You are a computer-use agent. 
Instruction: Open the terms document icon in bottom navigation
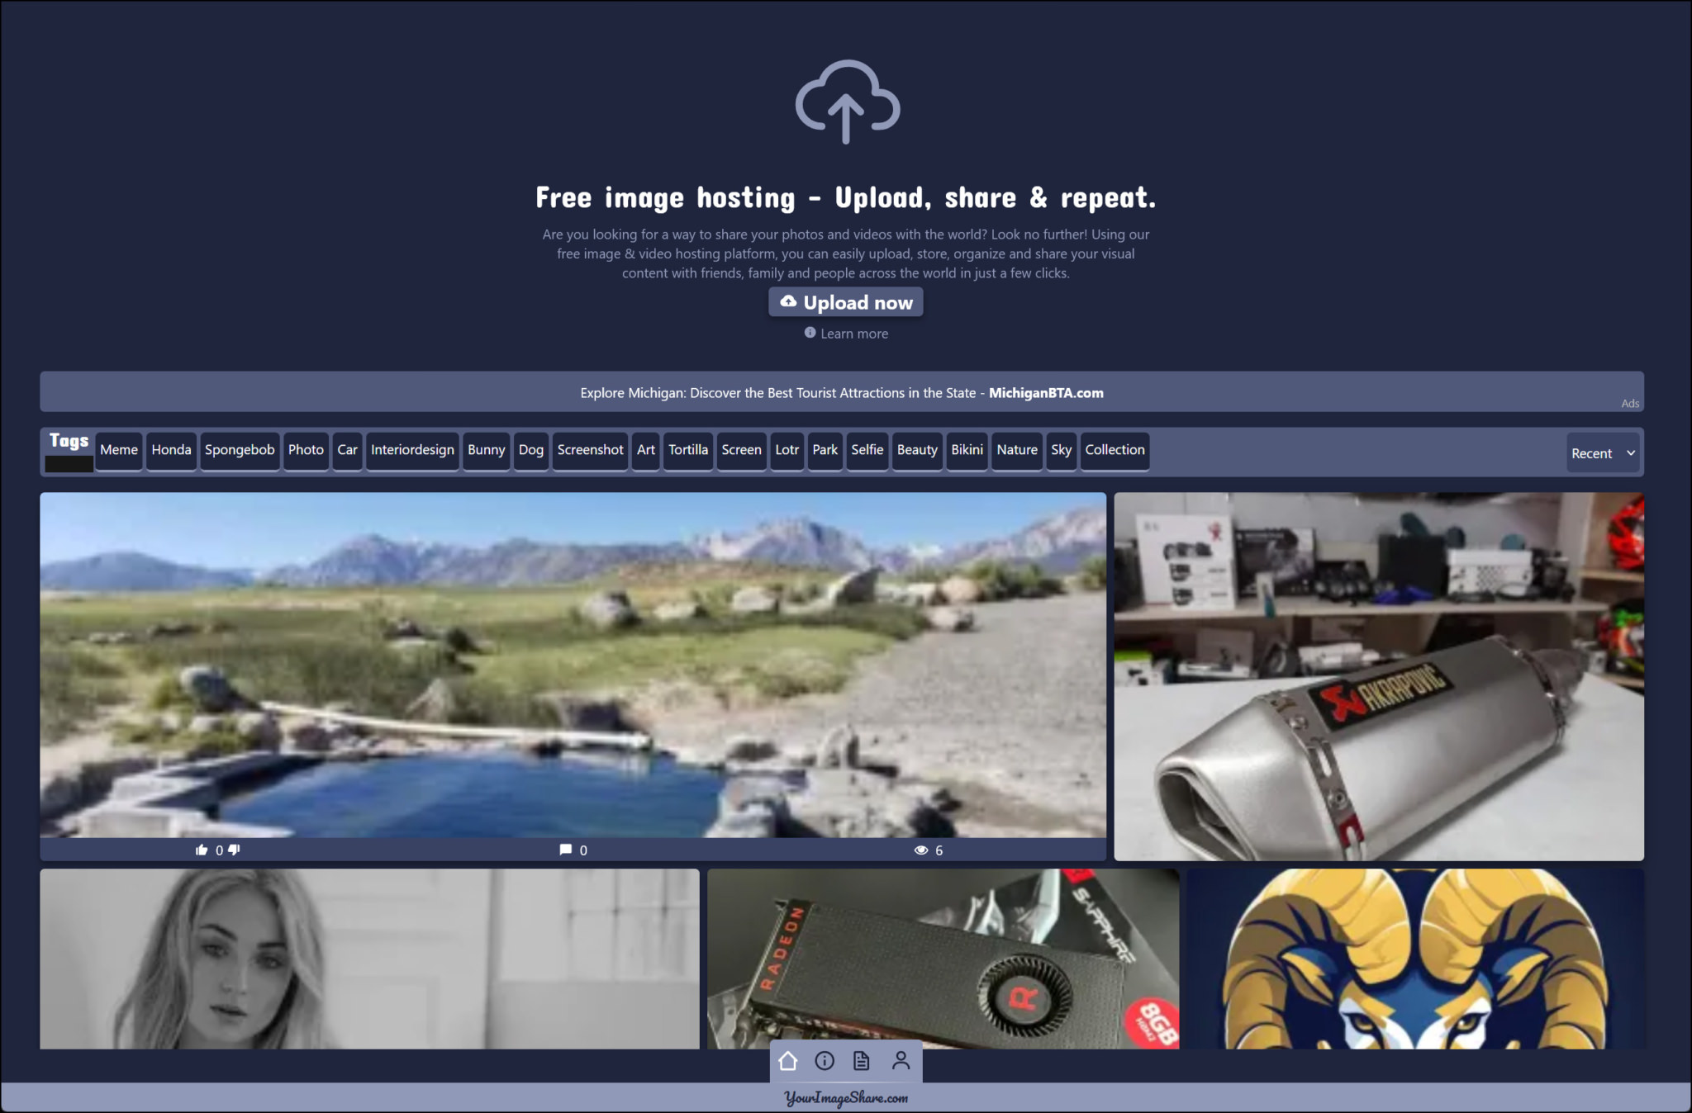[x=862, y=1061]
